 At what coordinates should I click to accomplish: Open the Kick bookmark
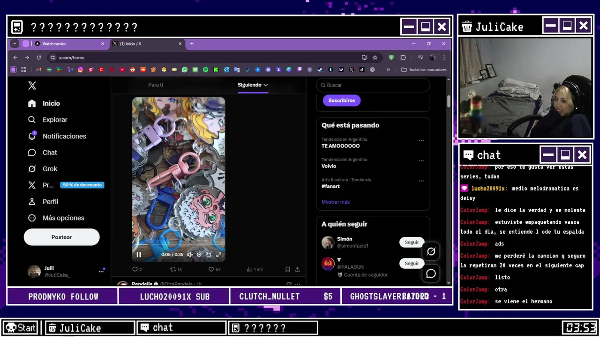[216, 70]
